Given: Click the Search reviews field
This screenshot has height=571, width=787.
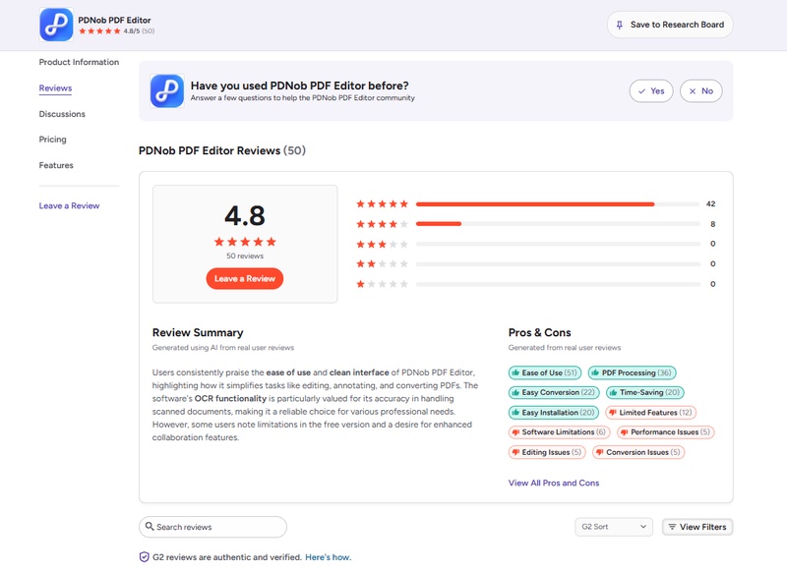Looking at the screenshot, I should 212,527.
